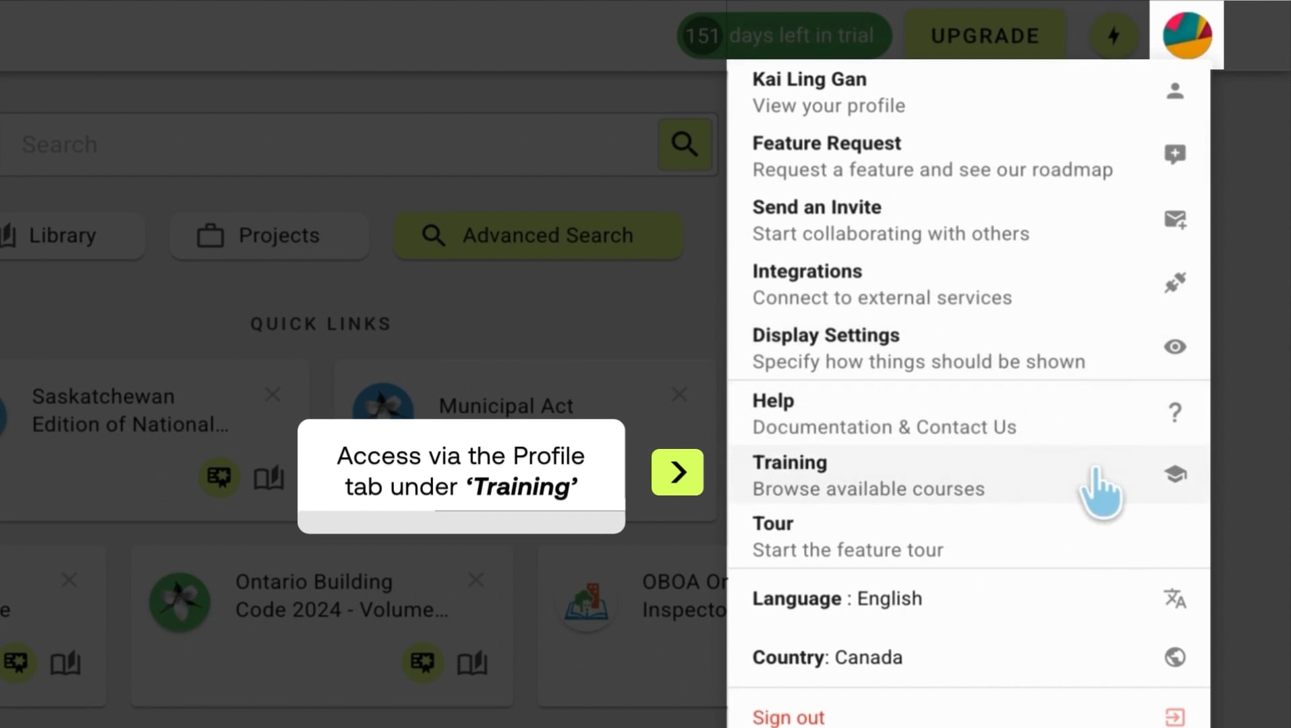1291x728 pixels.
Task: Click the tooltip progress bar
Action: [x=461, y=522]
